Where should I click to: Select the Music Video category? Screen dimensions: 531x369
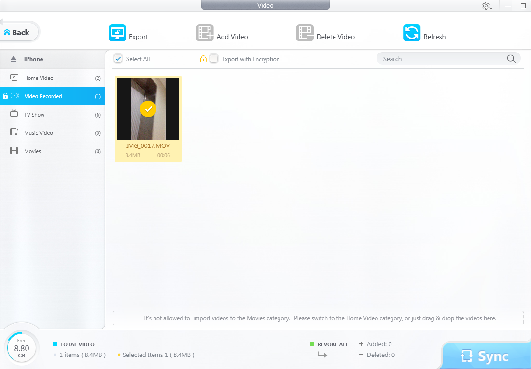click(38, 133)
